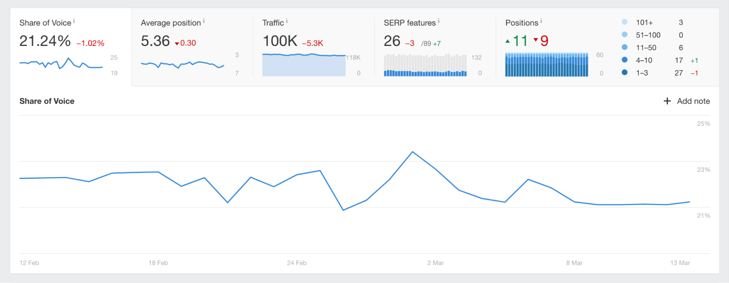This screenshot has width=729, height=283.
Task: Click the info icon beside Share of Voice
Action: (x=74, y=21)
